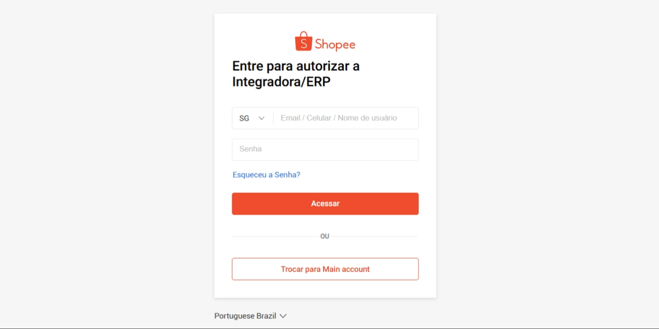The image size is (659, 329).
Task: Click the OU divider label
Action: (325, 236)
